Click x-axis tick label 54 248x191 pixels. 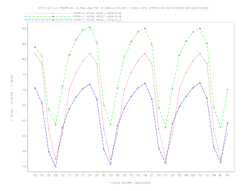click(x=159, y=175)
